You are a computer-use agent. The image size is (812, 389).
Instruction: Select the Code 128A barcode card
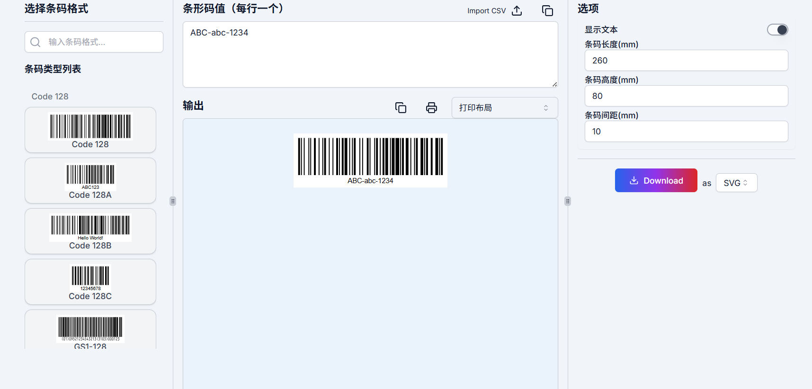click(90, 180)
